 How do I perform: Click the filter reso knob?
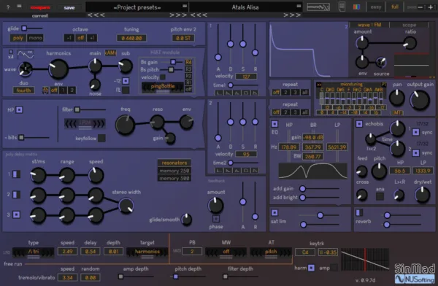pos(157,122)
